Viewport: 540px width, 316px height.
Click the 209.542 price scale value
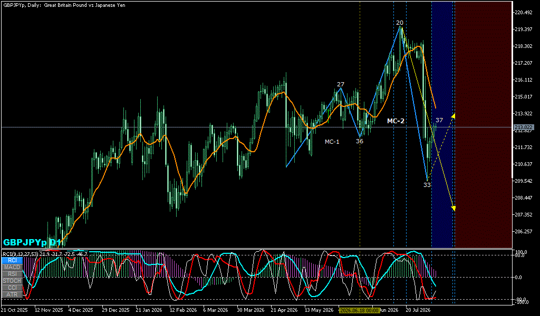click(x=524, y=181)
